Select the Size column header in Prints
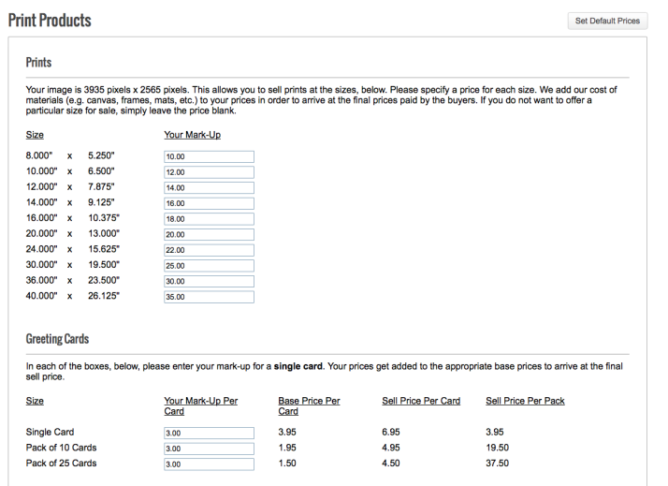The width and height of the screenshot is (668, 486). point(35,135)
